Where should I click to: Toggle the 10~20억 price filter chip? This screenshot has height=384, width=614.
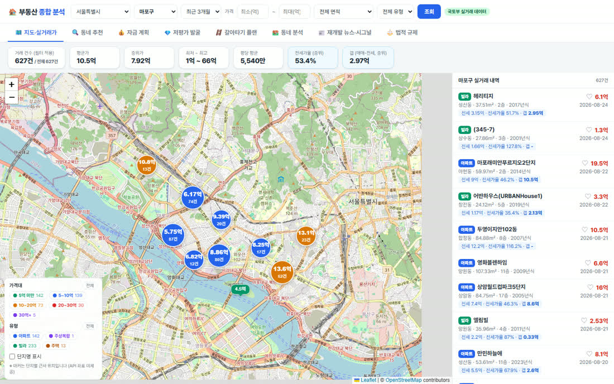click(28, 305)
